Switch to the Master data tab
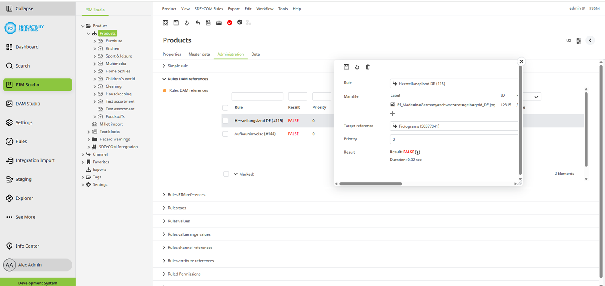 (x=199, y=54)
